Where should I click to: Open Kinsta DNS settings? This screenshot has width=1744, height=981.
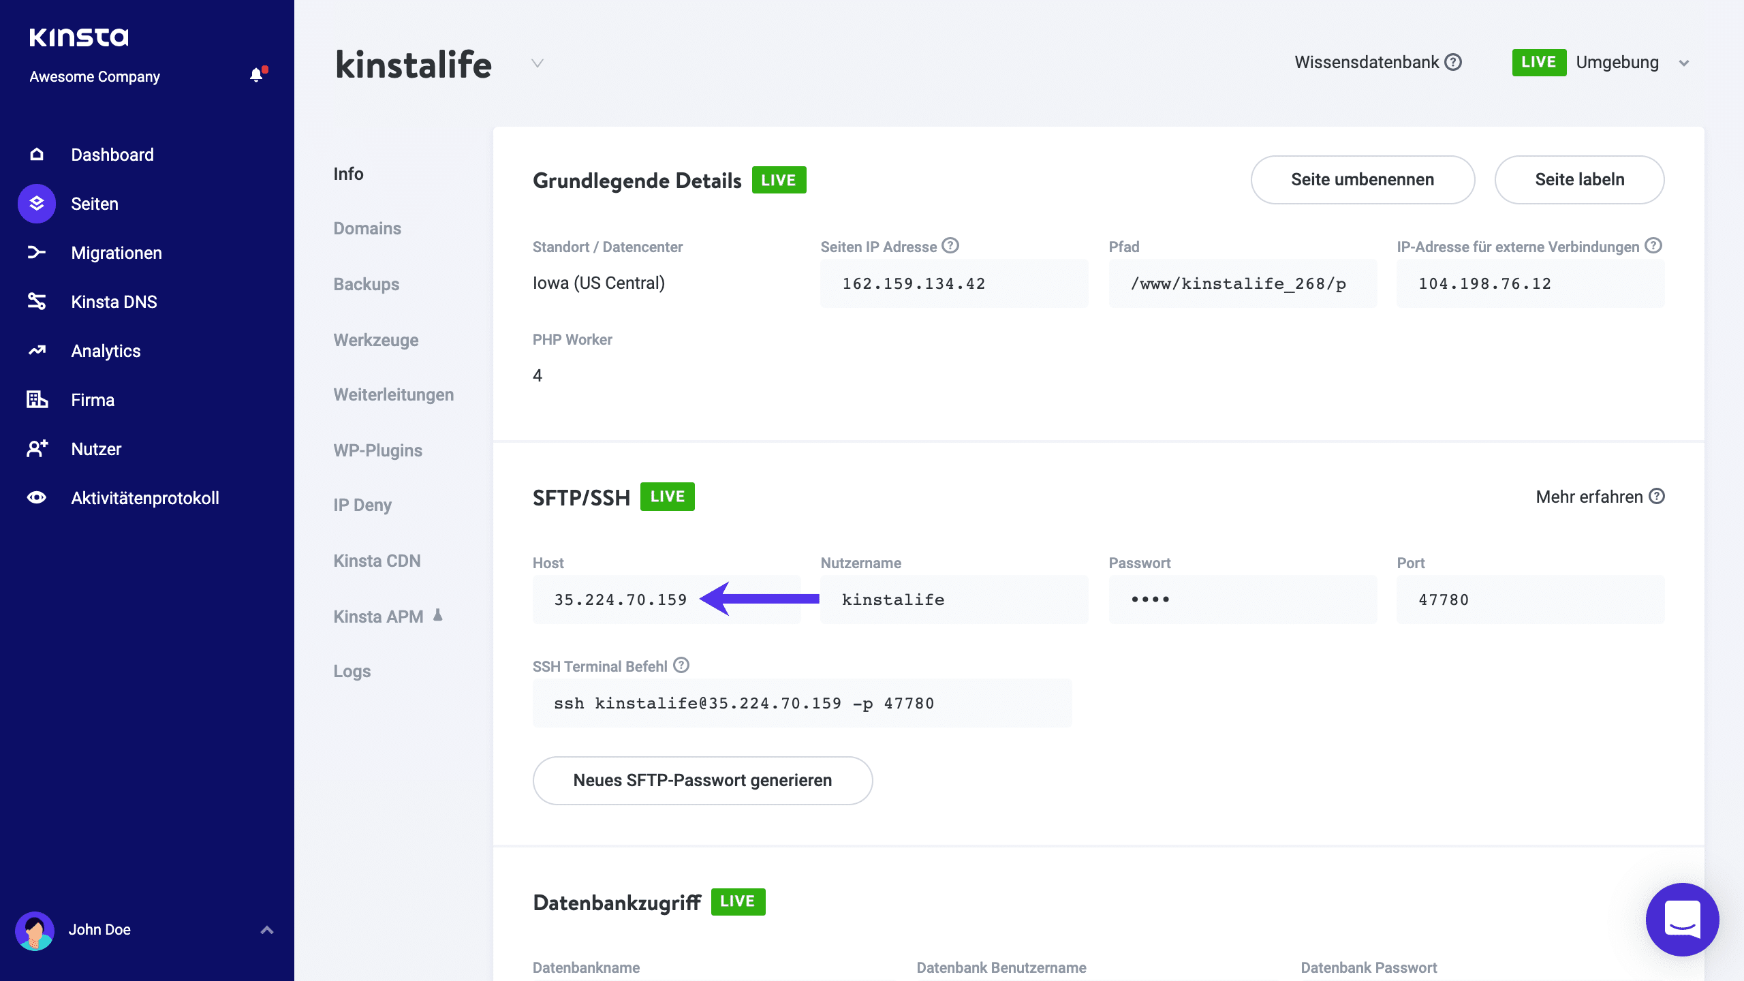click(x=114, y=301)
